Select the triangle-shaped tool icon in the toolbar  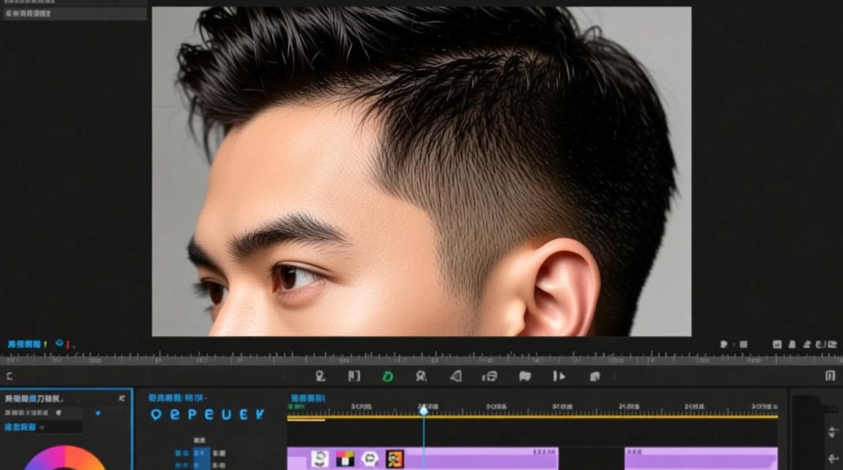tap(455, 376)
